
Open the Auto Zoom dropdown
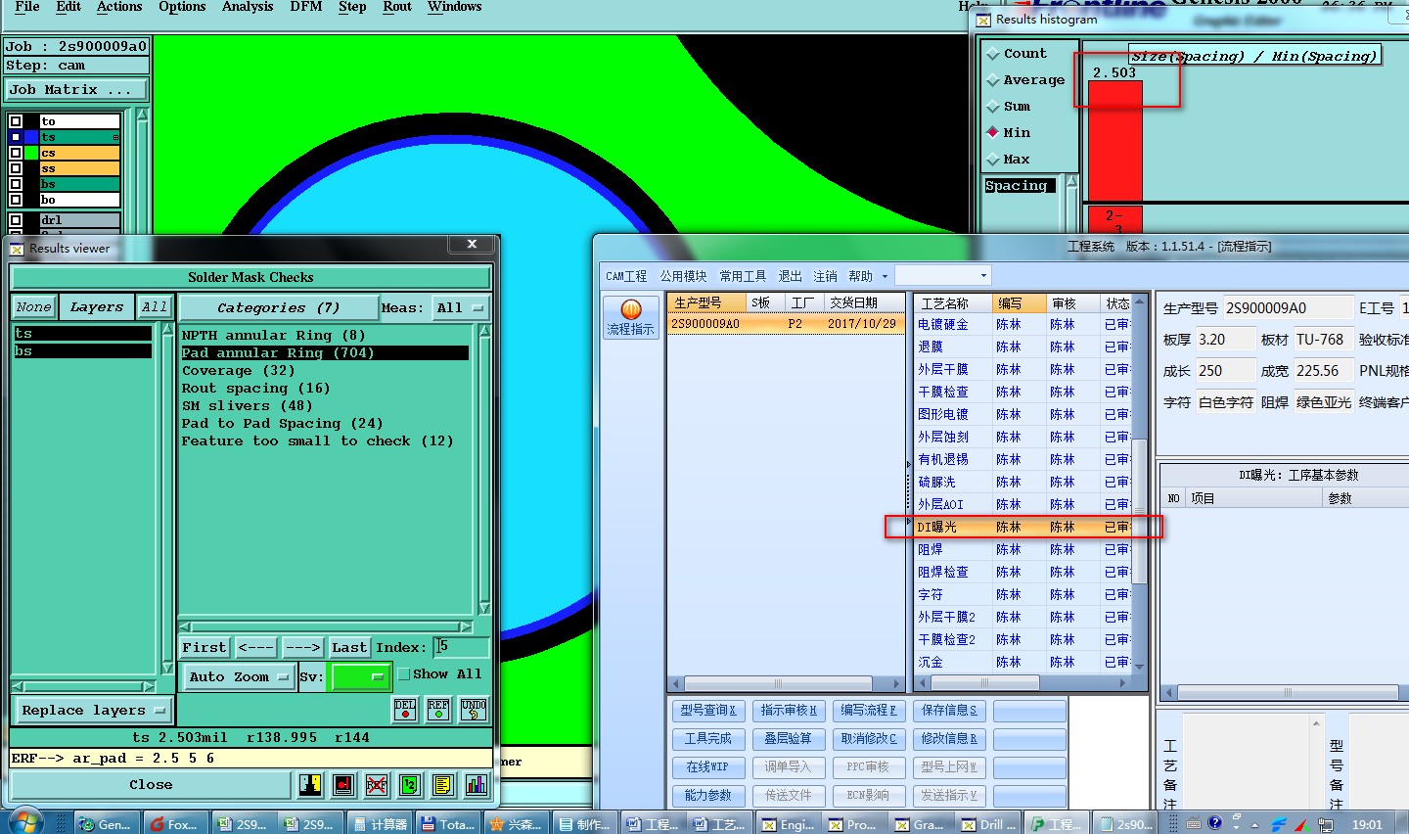239,676
